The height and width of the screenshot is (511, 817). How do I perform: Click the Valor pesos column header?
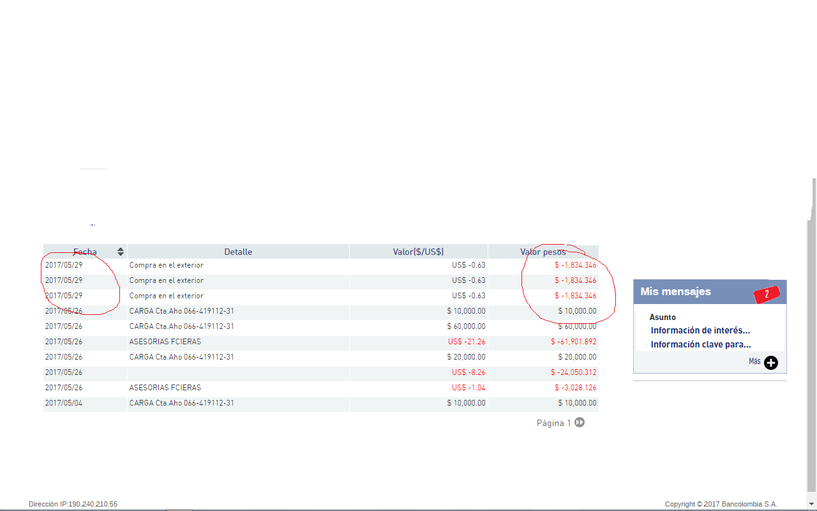coord(543,252)
